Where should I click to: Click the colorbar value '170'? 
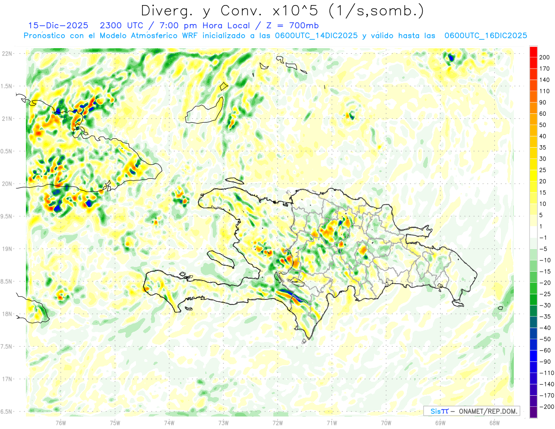pos(545,68)
